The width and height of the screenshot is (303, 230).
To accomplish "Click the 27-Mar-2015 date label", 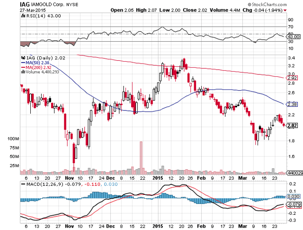I will click(33, 10).
